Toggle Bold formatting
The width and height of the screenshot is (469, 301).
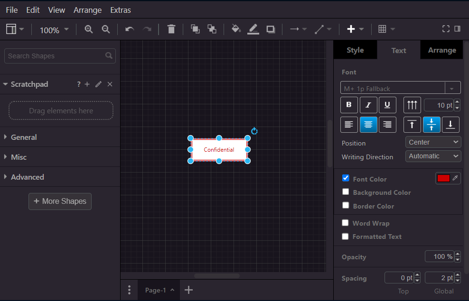[349, 105]
